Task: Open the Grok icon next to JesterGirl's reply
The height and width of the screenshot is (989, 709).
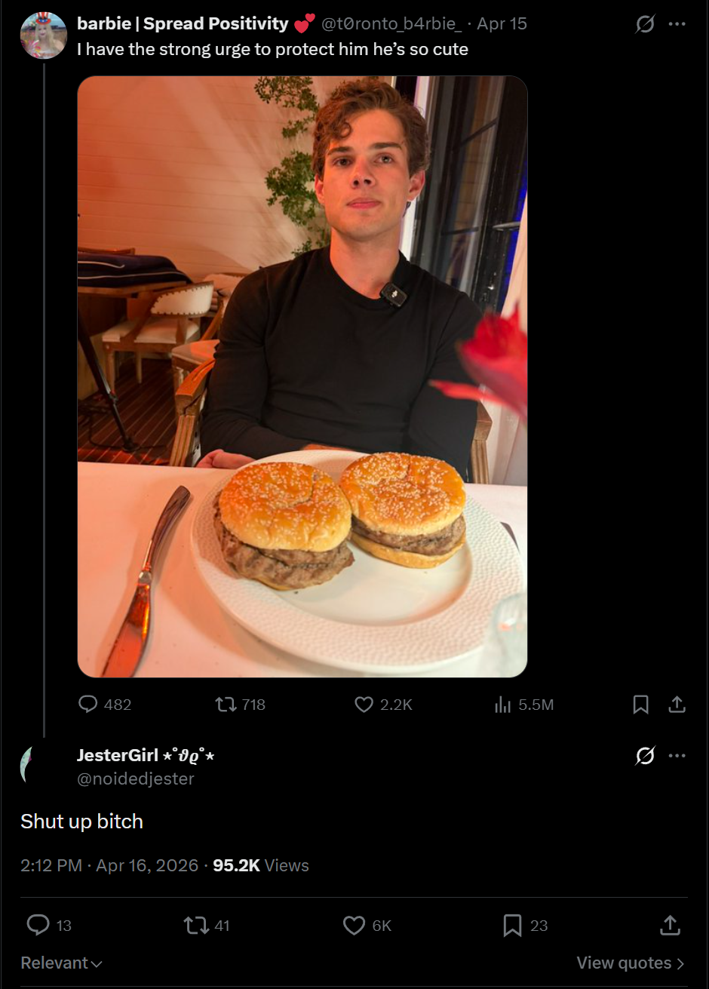Action: (645, 755)
